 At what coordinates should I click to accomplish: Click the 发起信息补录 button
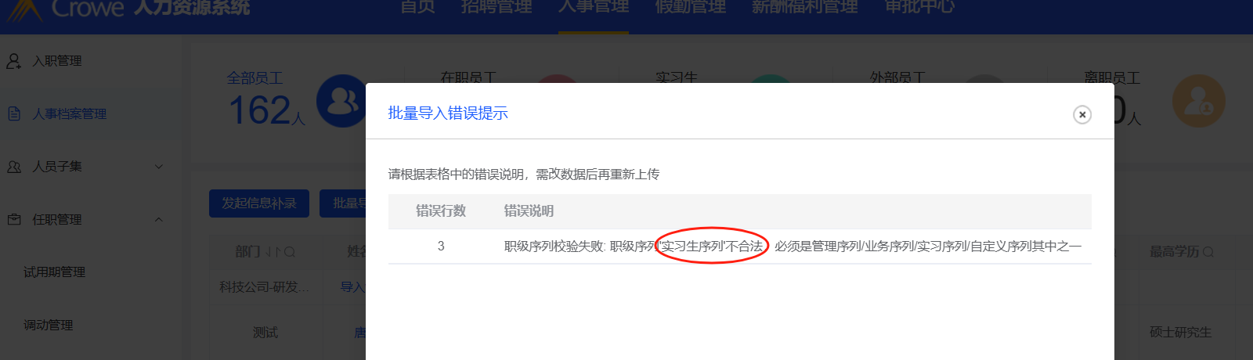(259, 203)
